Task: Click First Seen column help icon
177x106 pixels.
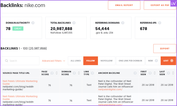Action: (150, 73)
